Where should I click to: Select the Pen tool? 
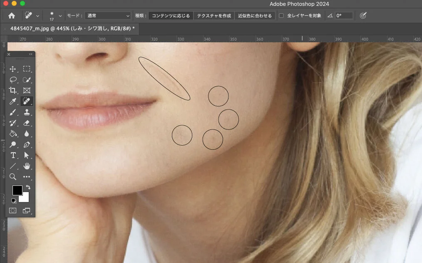pyautogui.click(x=27, y=145)
